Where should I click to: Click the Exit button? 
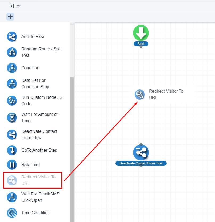(x=15, y=6)
